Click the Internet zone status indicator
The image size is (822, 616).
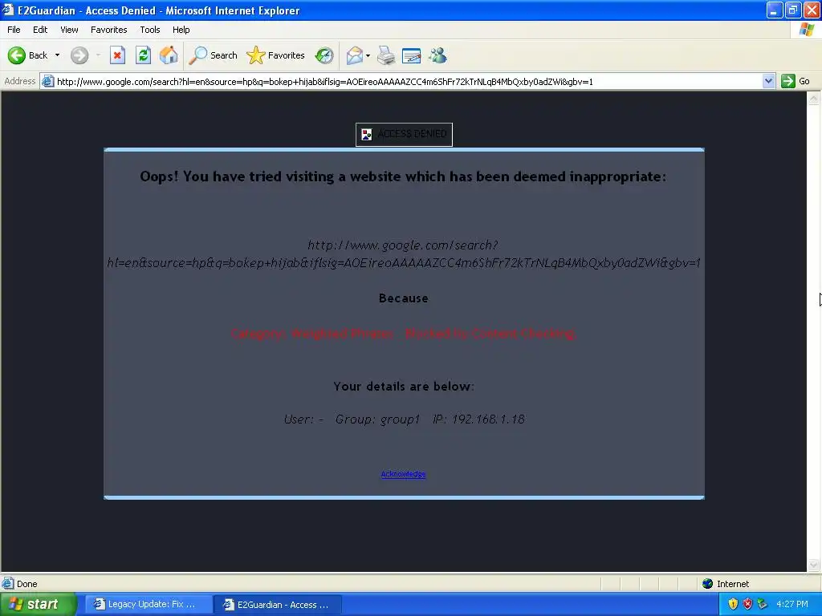coord(726,584)
